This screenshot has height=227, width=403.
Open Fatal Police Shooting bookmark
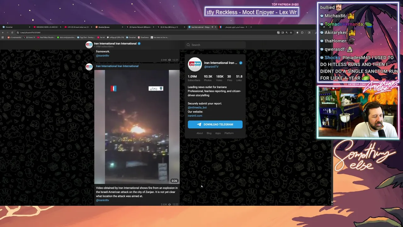click(46, 37)
